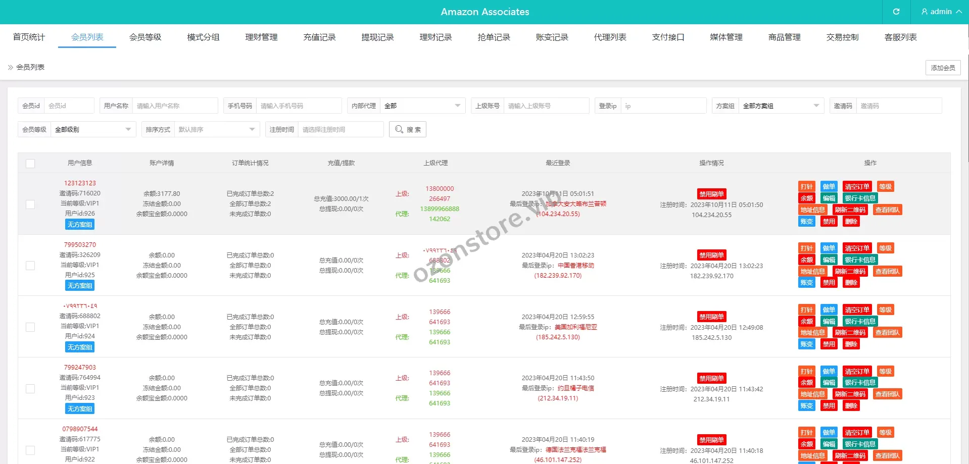Open the 提现记录 tab
The image size is (969, 464).
point(377,37)
